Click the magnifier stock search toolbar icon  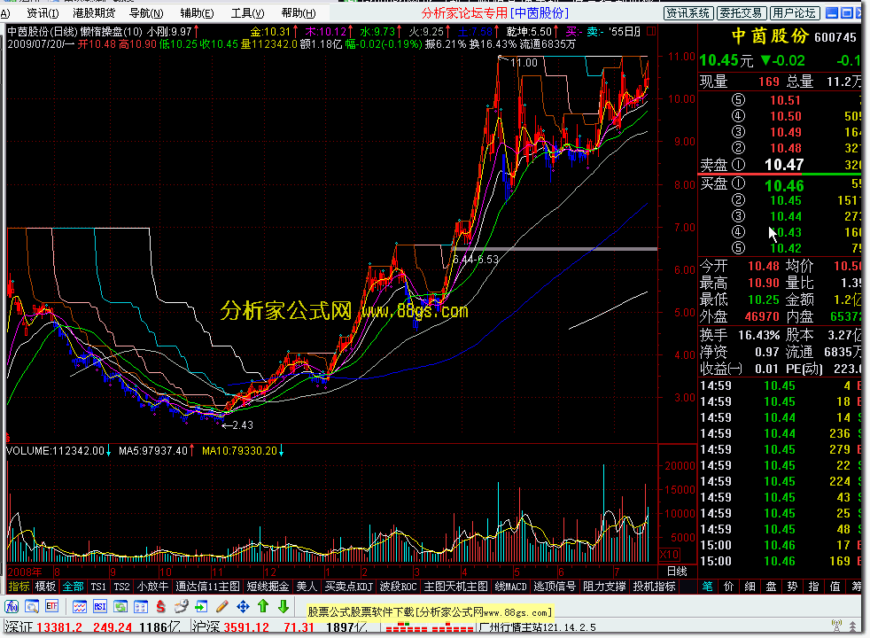32,606
